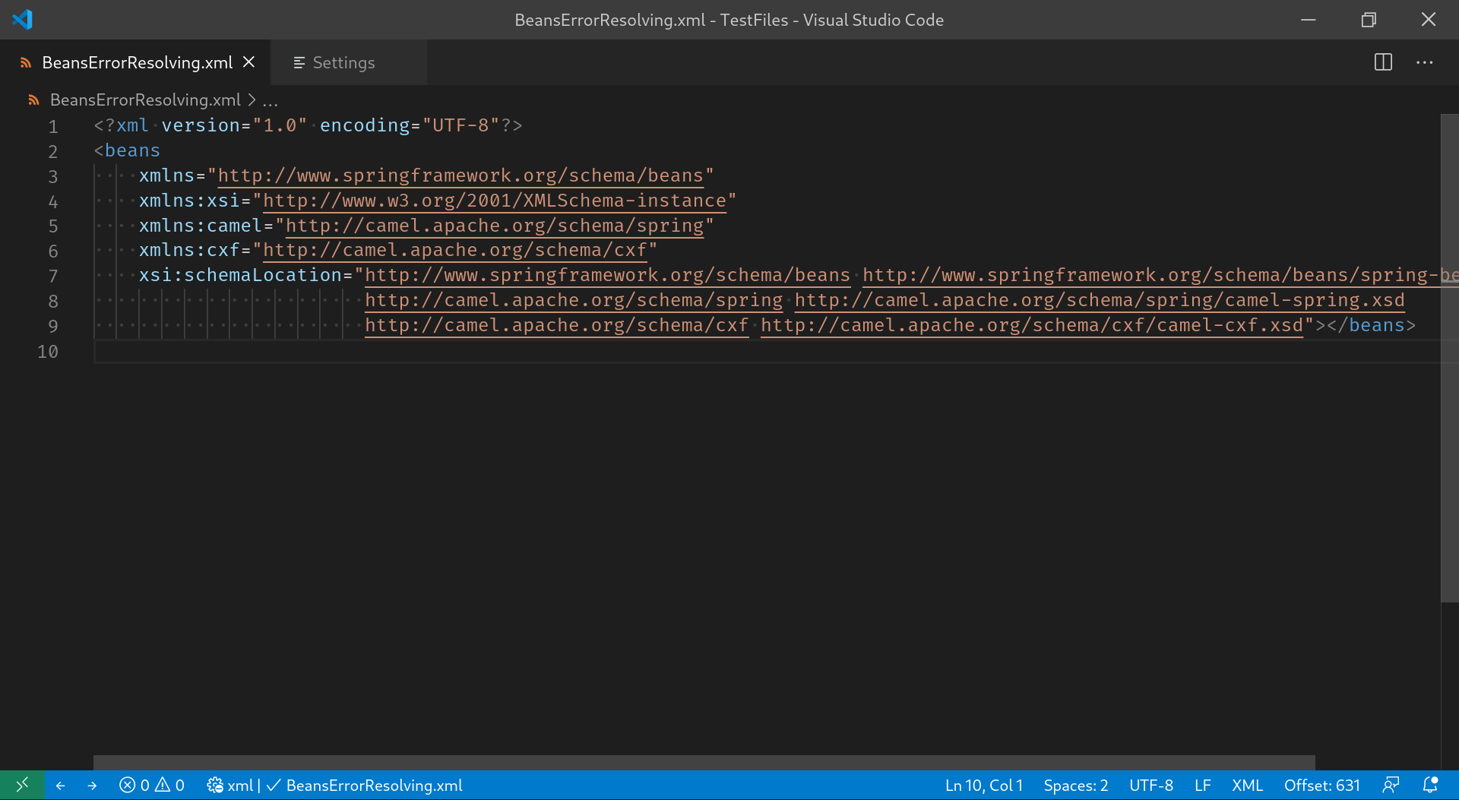1459x800 pixels.
Task: Open the notifications bell
Action: (1430, 786)
